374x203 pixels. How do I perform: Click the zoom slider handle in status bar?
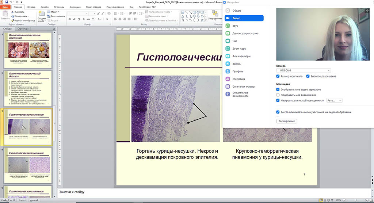356,200
